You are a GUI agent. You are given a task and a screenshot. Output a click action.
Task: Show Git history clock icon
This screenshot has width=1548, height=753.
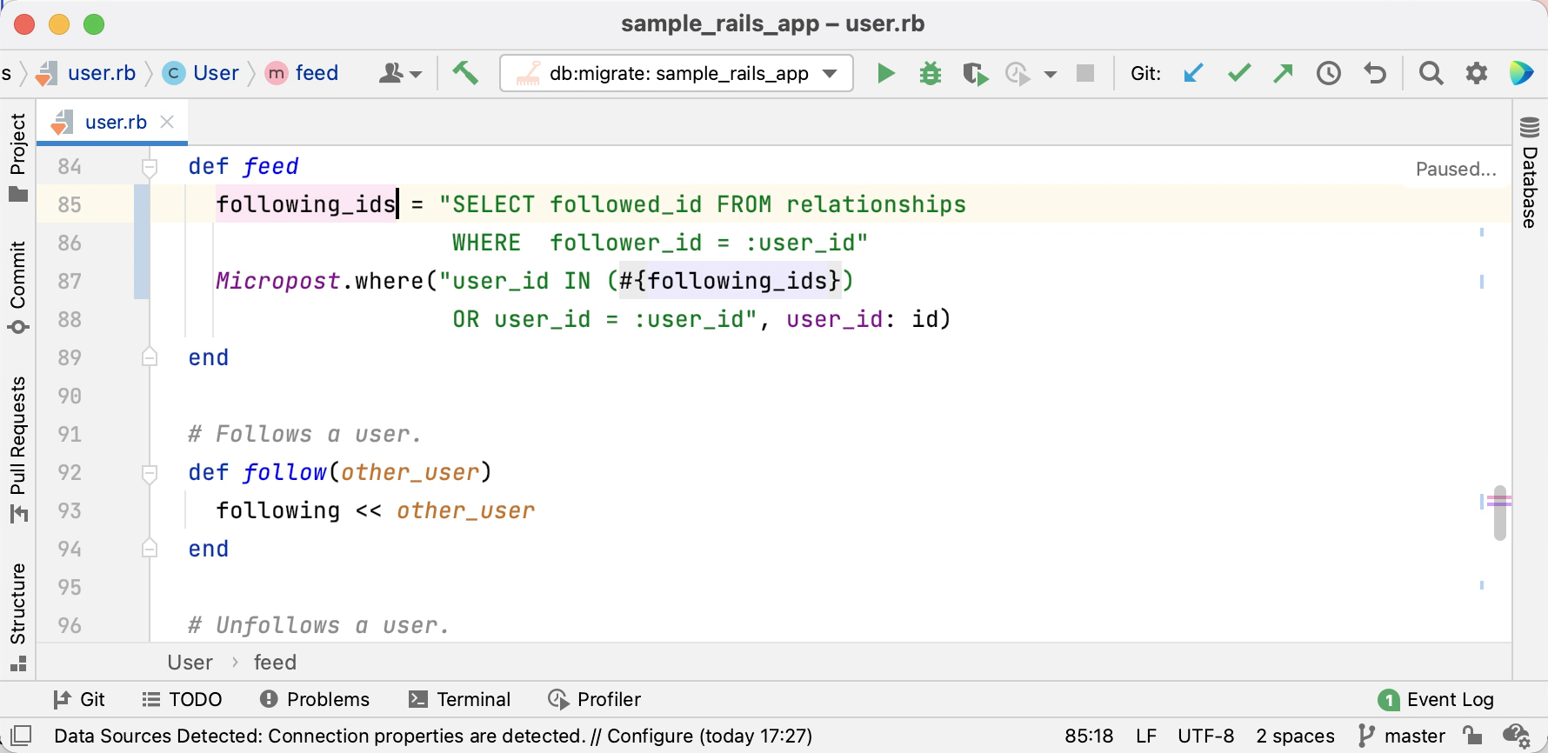(x=1329, y=73)
